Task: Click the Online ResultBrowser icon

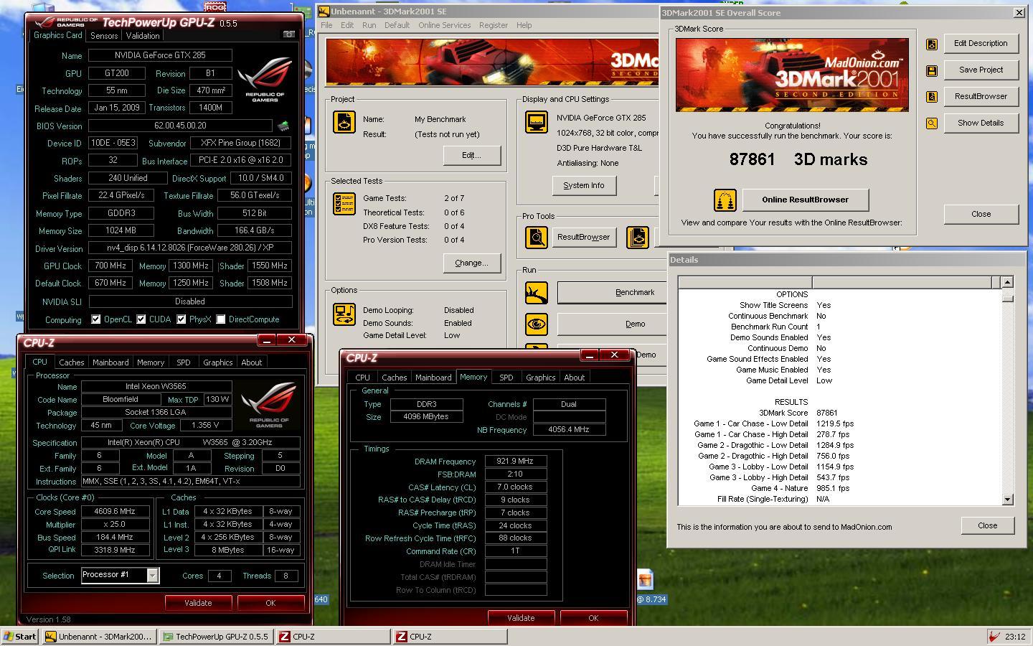Action: (x=725, y=200)
